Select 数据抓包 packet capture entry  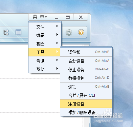click(x=86, y=78)
